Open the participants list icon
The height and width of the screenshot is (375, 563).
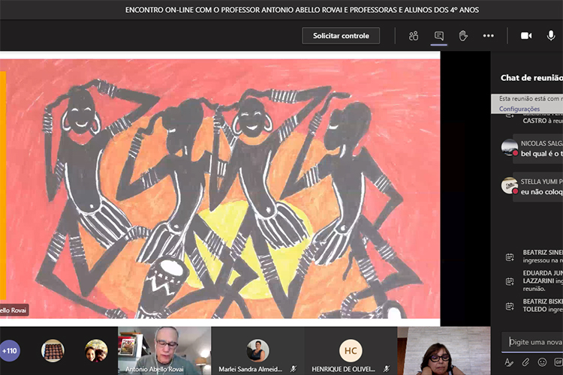(x=414, y=36)
